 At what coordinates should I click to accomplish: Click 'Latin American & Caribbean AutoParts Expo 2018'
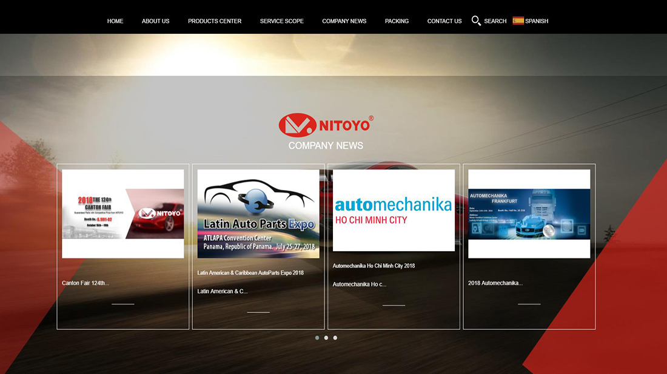250,273
